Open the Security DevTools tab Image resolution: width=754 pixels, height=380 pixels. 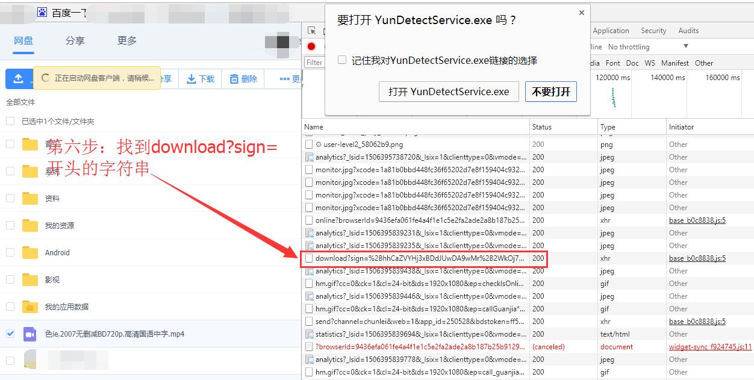click(653, 31)
